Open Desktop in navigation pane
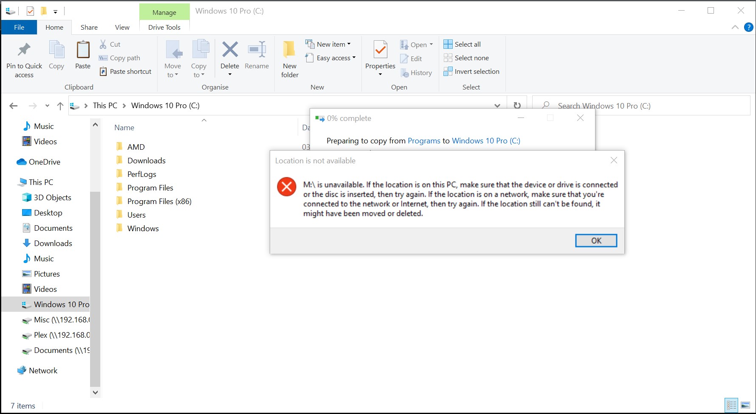 (48, 213)
